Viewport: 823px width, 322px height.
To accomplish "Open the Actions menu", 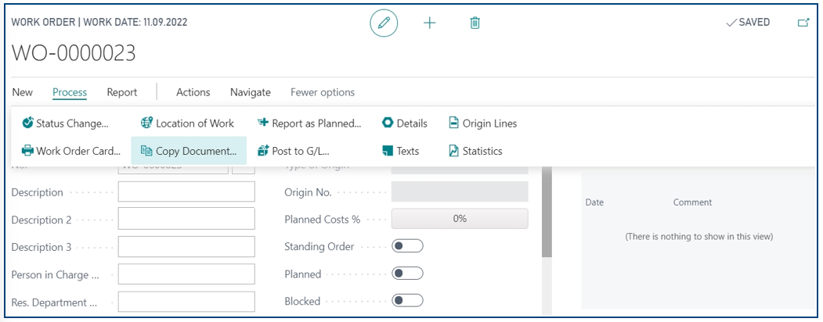I will click(193, 92).
